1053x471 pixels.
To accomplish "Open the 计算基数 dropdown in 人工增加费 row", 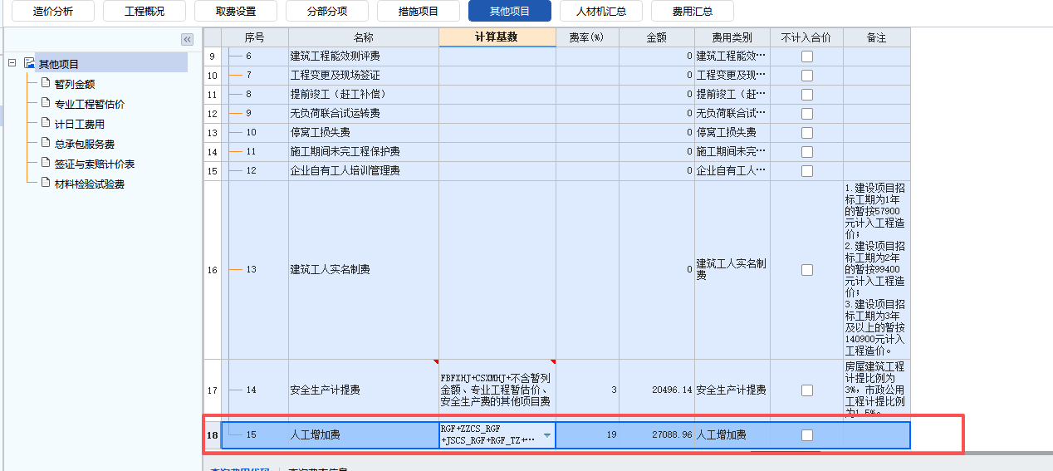I will pos(546,435).
